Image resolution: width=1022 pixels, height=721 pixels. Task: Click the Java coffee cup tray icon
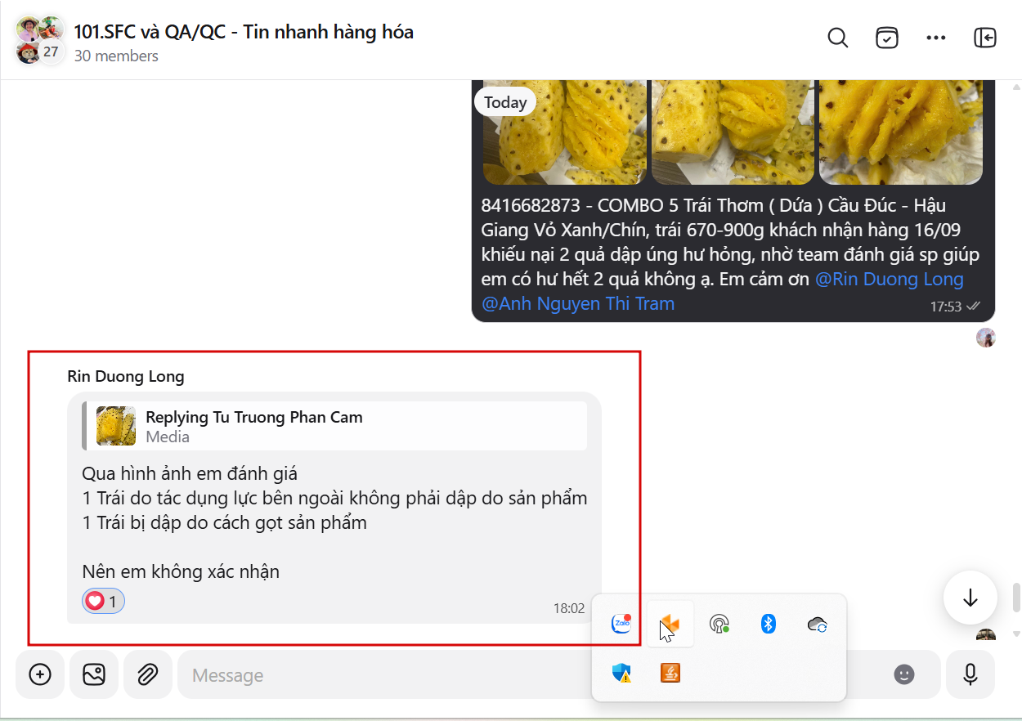670,673
